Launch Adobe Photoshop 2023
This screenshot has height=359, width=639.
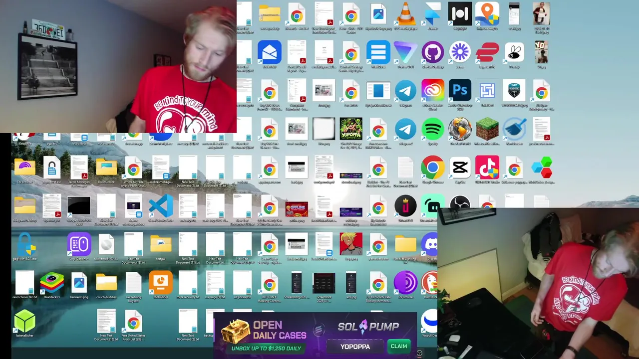(460, 91)
